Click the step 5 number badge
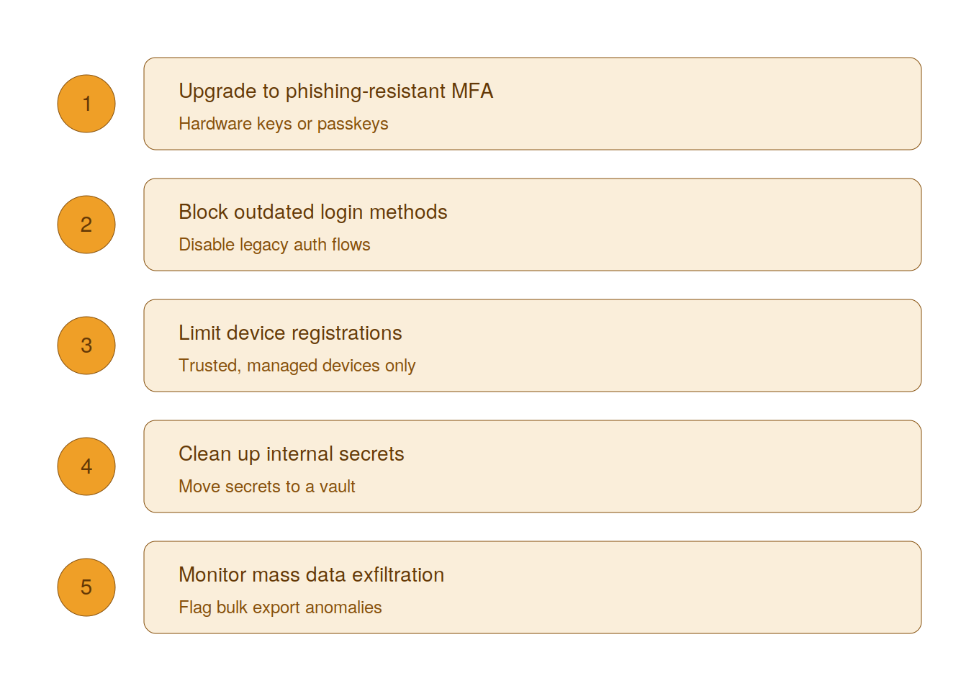 click(x=86, y=587)
